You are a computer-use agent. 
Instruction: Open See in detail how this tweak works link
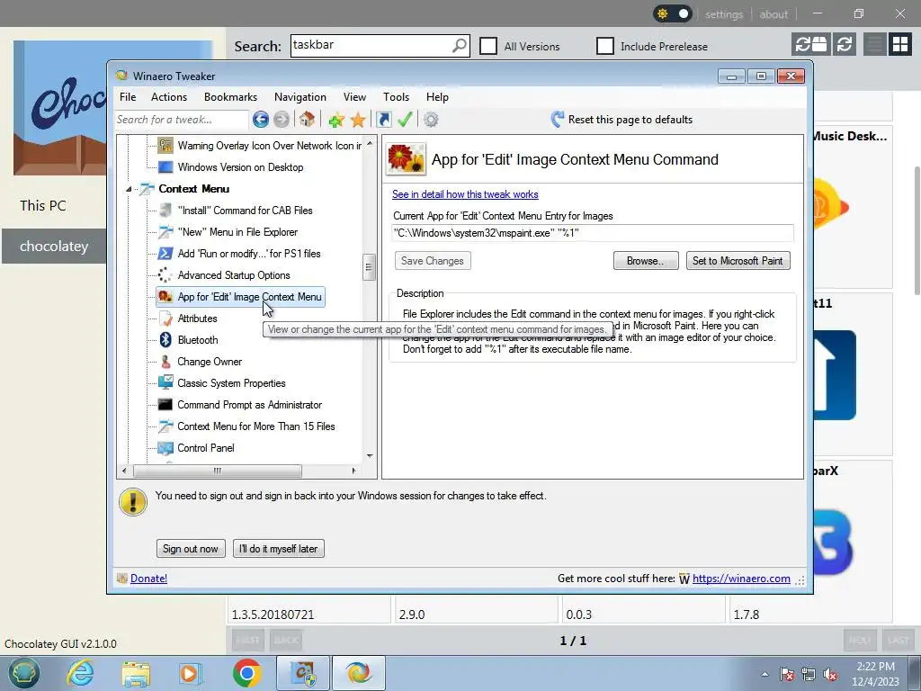click(x=465, y=194)
